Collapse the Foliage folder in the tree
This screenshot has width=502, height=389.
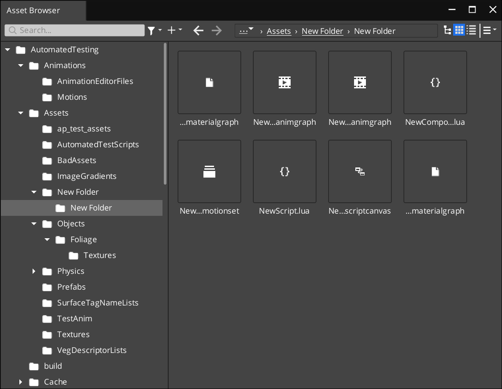[47, 240]
